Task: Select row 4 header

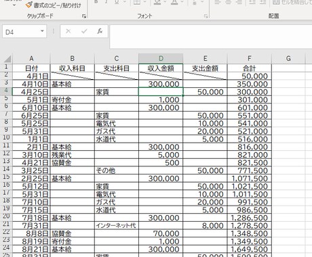Action: click(x=6, y=91)
